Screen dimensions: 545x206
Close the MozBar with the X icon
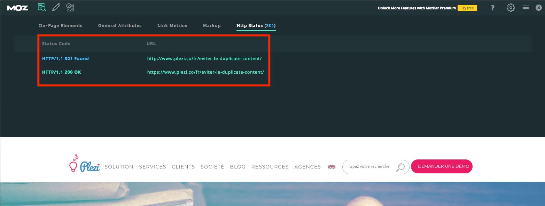pos(539,8)
